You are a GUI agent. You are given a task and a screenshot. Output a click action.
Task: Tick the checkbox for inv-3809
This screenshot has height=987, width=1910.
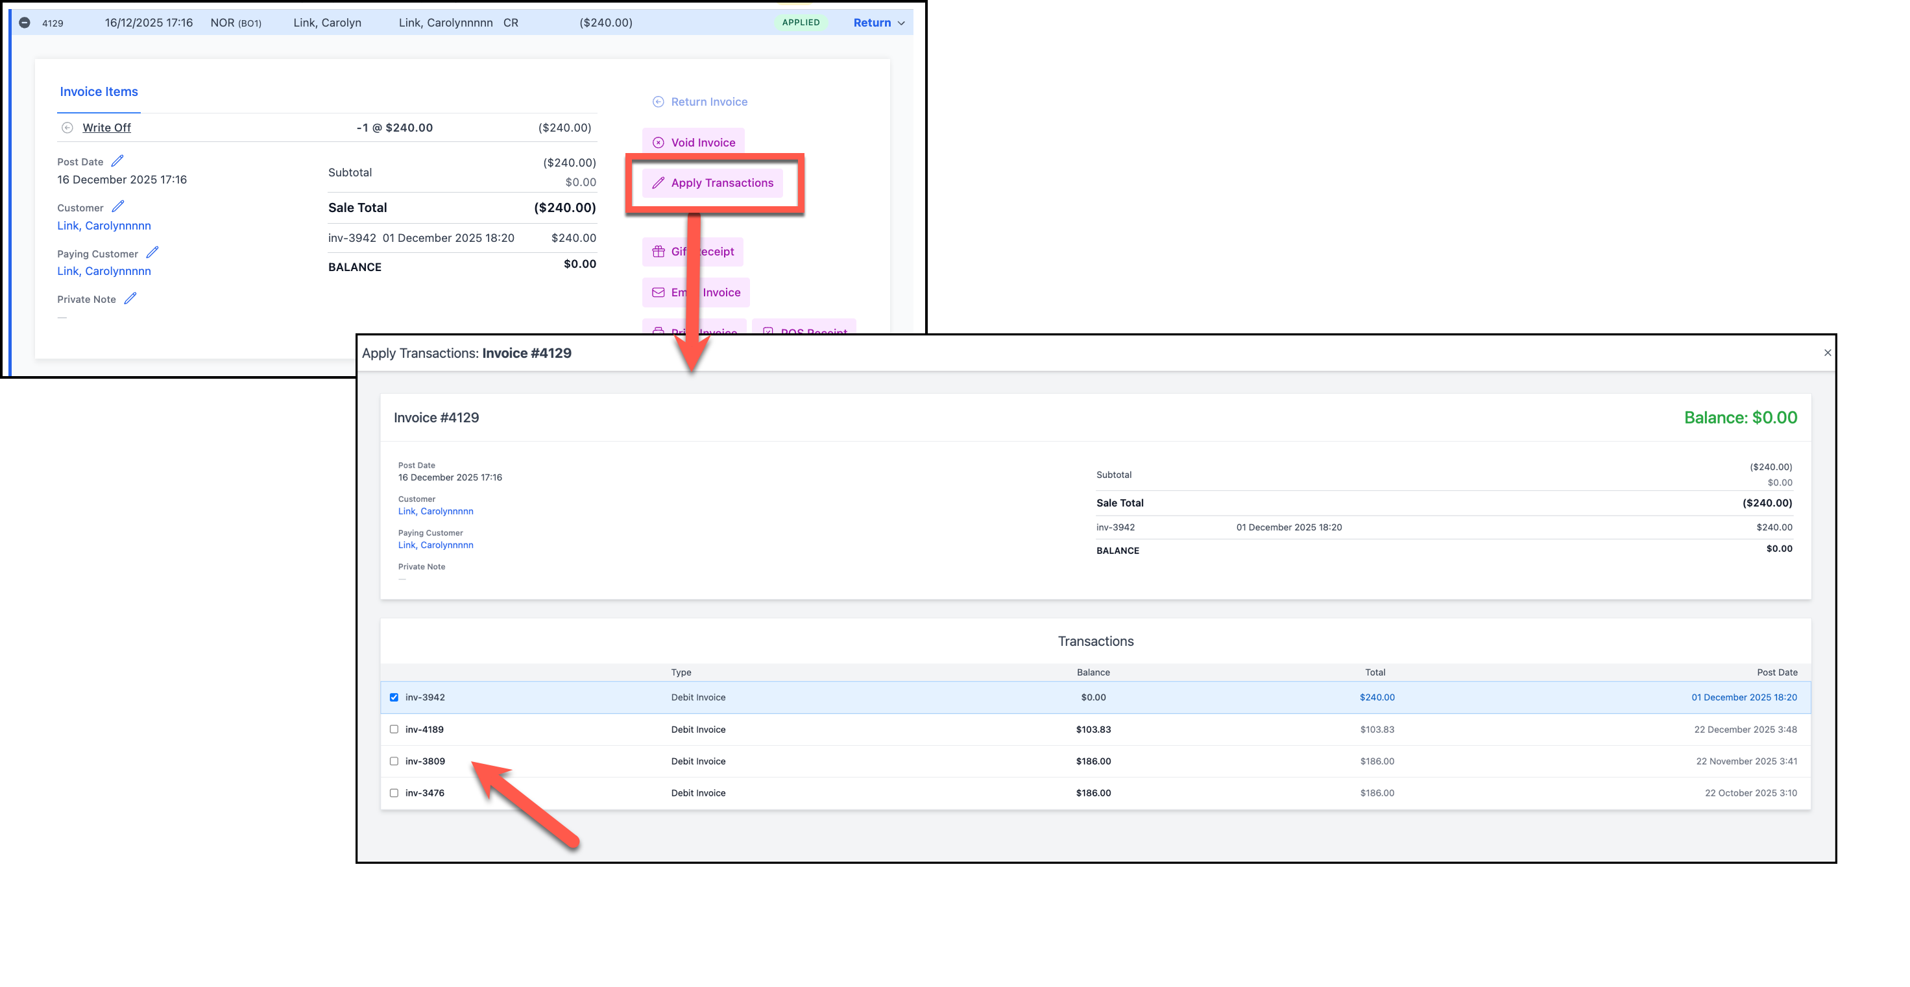coord(394,761)
